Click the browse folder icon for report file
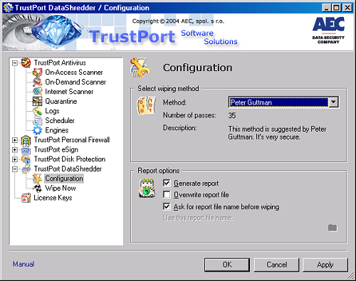The width and height of the screenshot is (356, 281). 333,228
